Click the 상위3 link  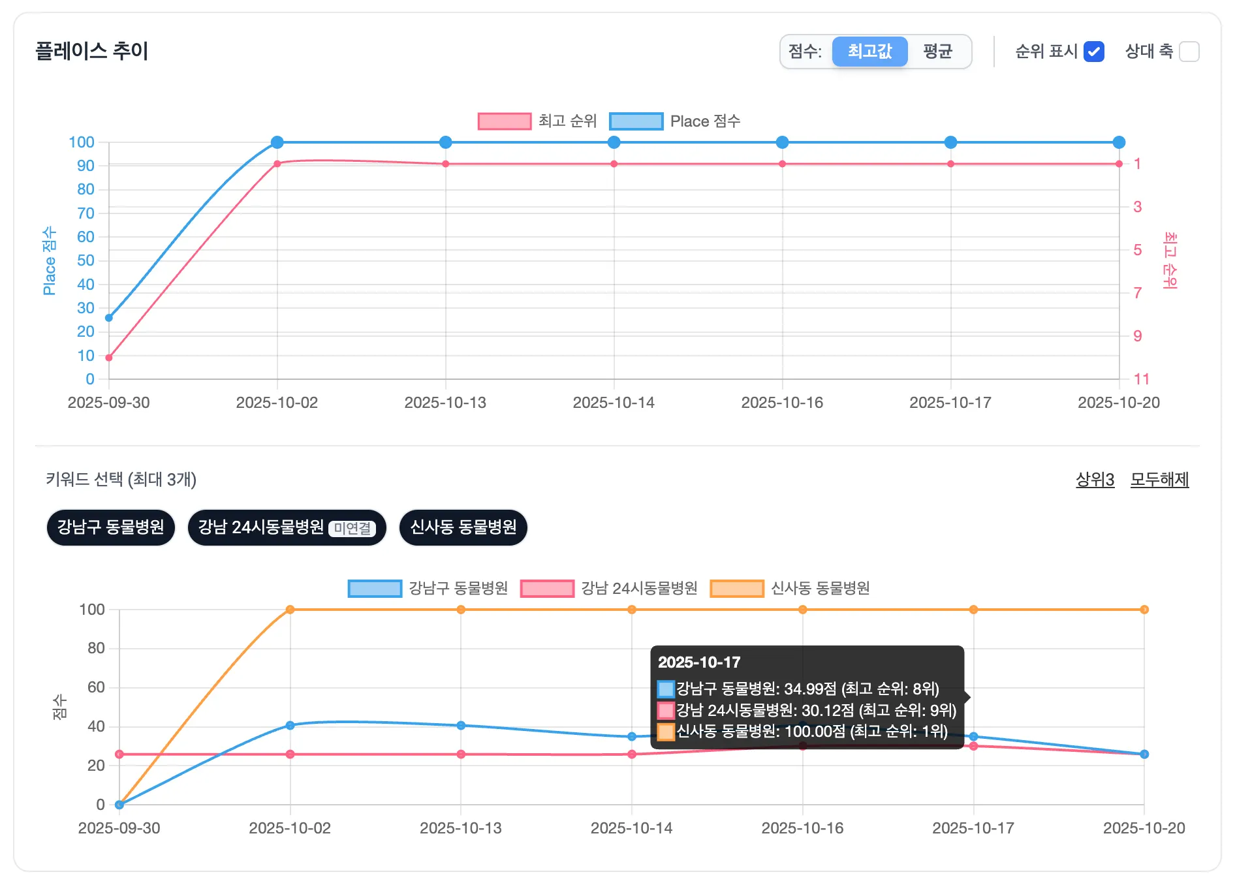point(1095,480)
